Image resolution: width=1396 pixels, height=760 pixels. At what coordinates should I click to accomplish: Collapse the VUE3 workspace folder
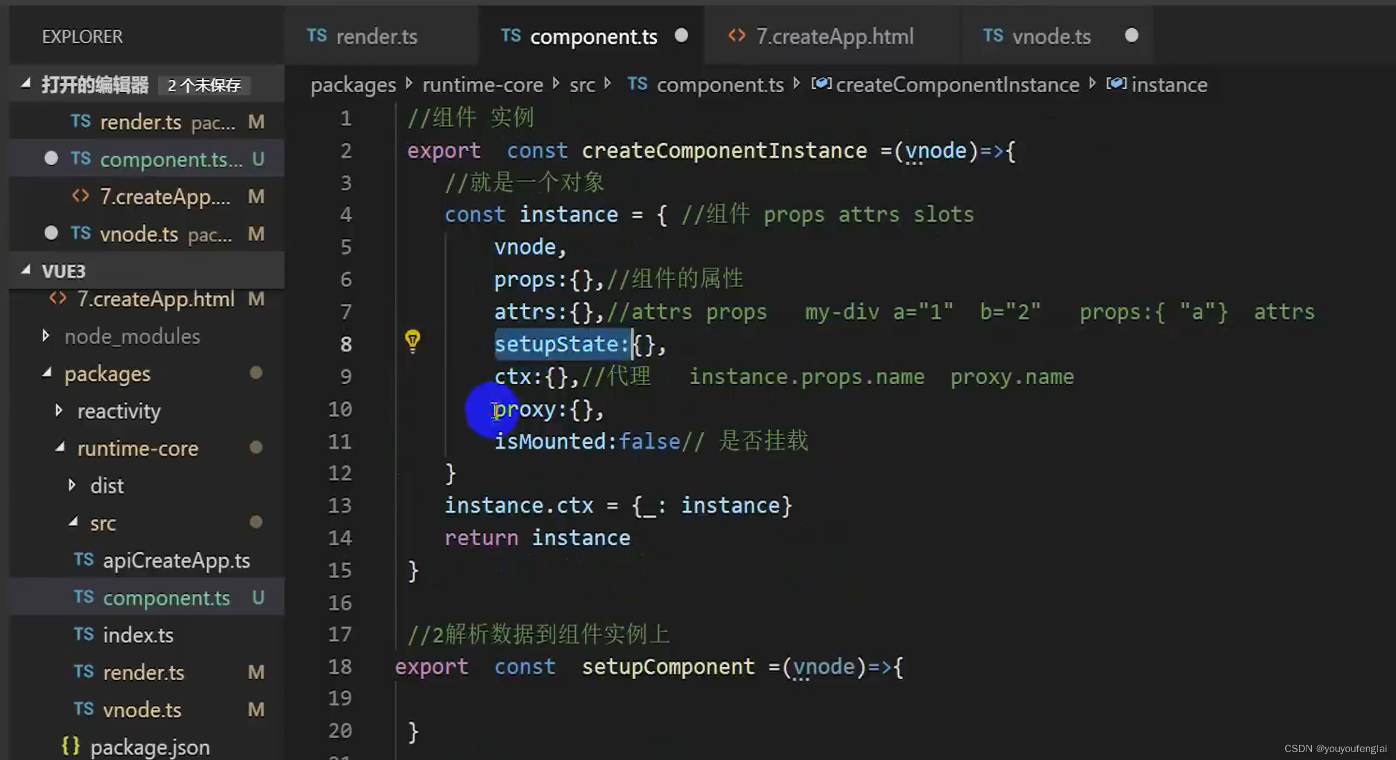(26, 271)
